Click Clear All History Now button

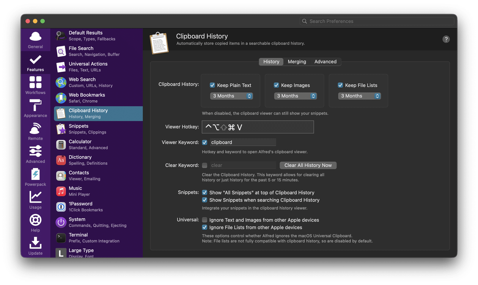point(308,165)
